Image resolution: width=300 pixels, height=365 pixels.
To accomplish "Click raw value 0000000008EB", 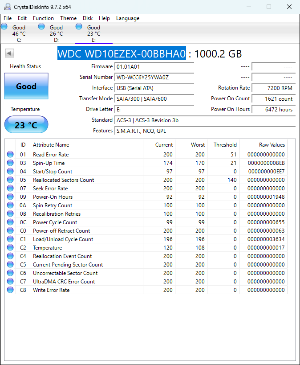I will pyautogui.click(x=266, y=163).
